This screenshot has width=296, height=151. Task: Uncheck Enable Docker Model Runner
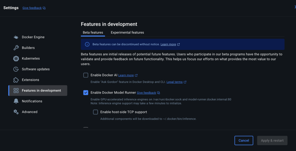point(86,93)
